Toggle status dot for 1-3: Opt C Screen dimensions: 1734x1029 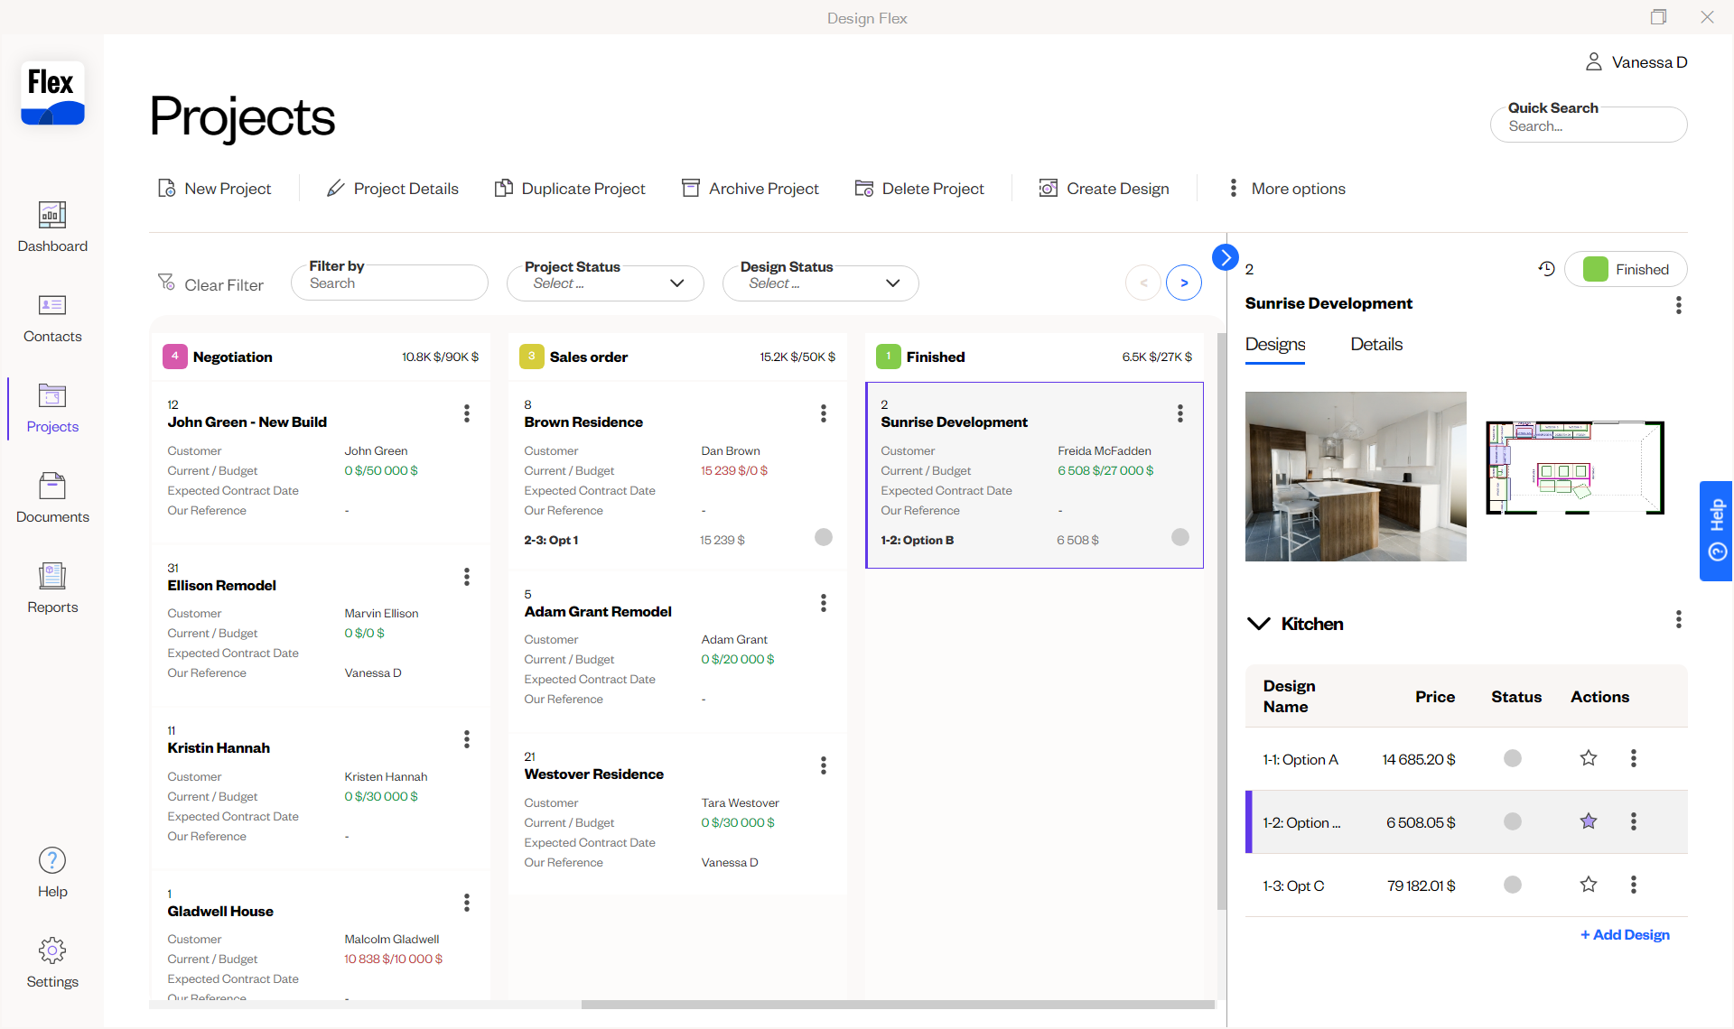[x=1513, y=885]
